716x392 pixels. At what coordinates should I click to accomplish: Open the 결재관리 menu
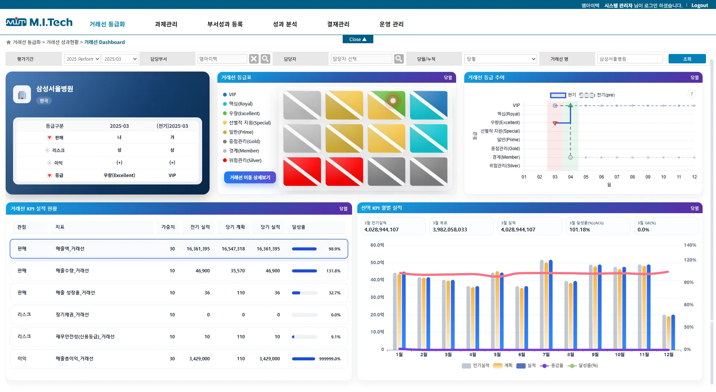click(x=338, y=24)
